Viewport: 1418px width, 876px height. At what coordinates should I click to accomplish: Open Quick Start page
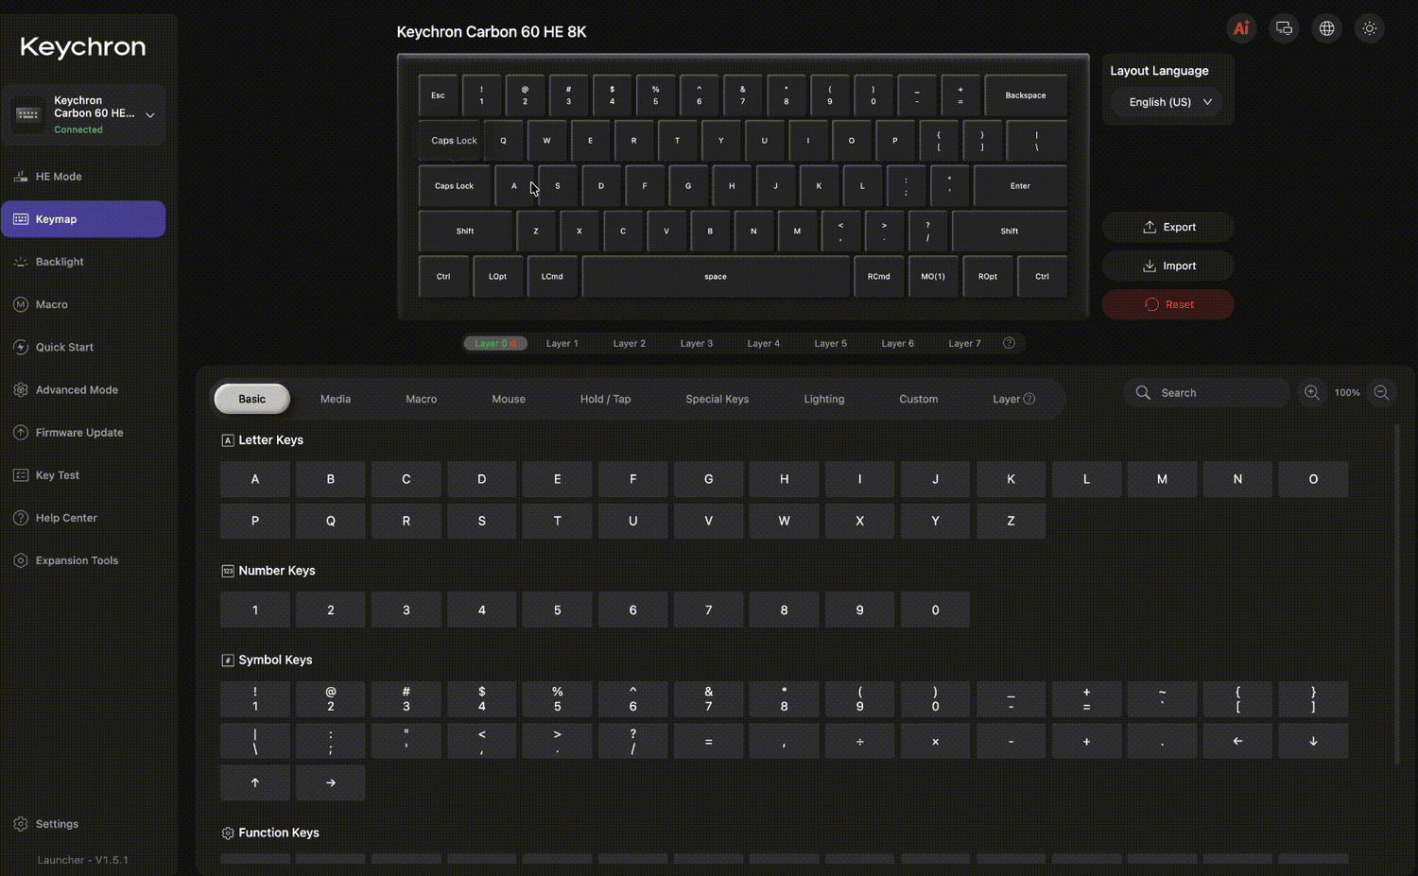pos(83,347)
